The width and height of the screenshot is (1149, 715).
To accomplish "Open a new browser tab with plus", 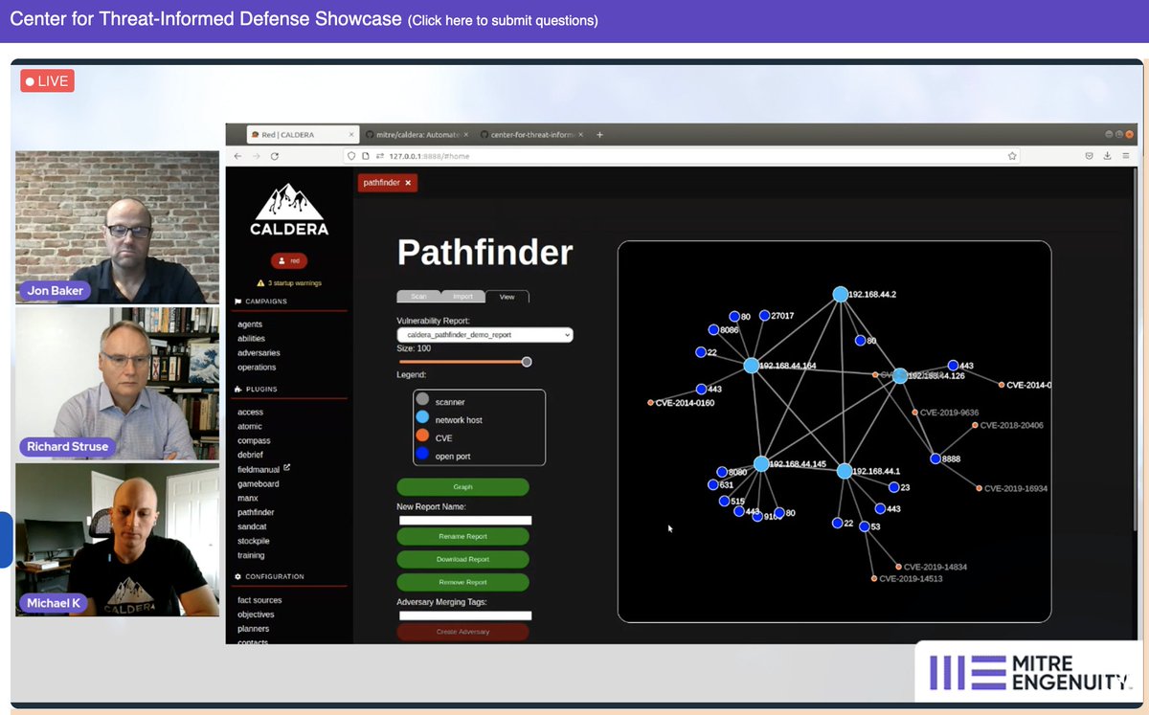I will [600, 135].
